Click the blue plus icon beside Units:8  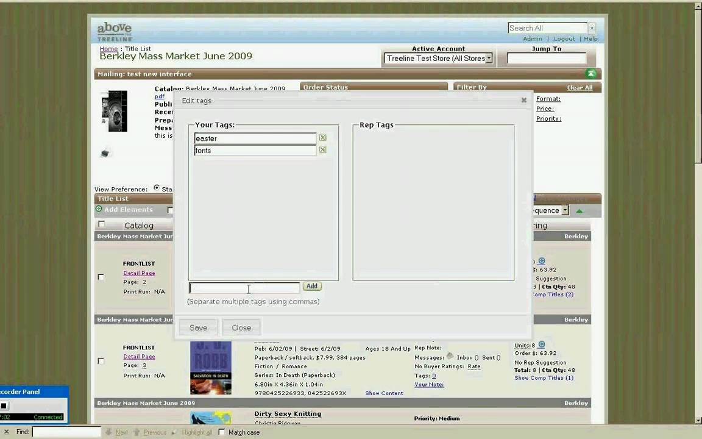(x=542, y=344)
